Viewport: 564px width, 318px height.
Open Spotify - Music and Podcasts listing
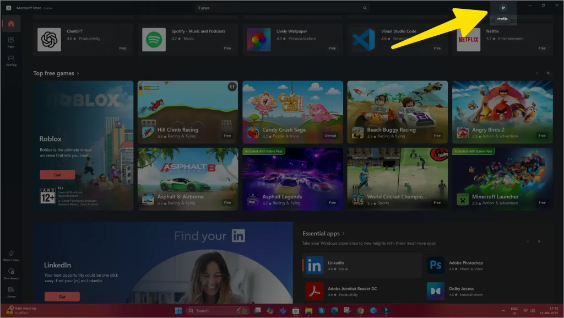click(x=187, y=39)
